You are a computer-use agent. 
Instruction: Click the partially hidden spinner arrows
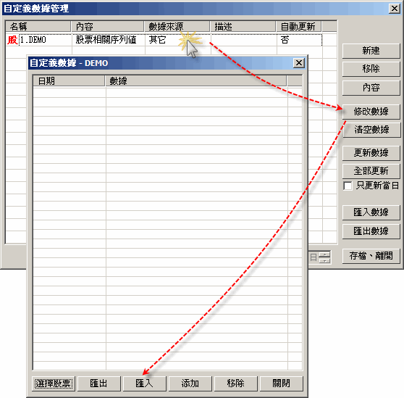324,257
